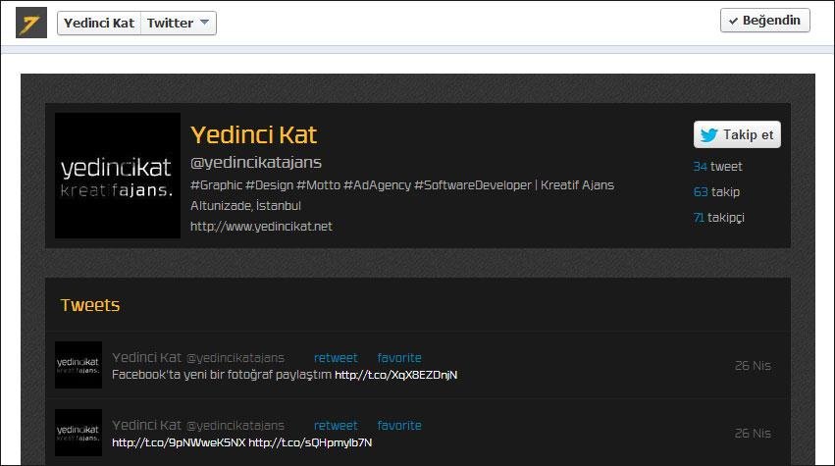Screen dimensions: 835x466
Task: Expand the Twitter tab dropdown
Action: coord(179,24)
